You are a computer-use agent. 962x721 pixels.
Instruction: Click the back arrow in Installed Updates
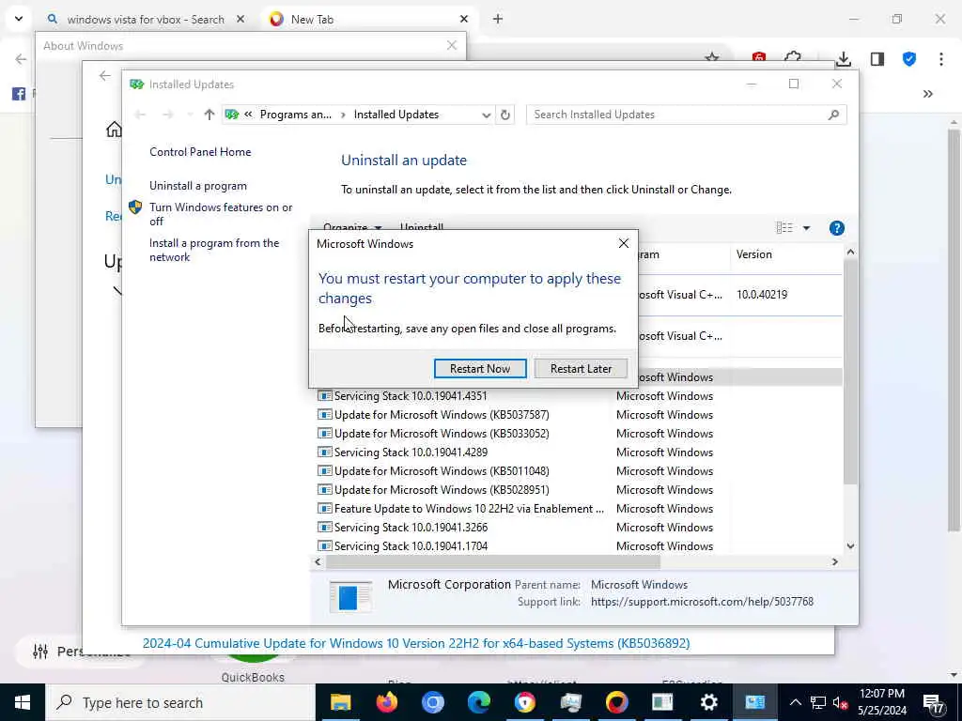coord(140,115)
